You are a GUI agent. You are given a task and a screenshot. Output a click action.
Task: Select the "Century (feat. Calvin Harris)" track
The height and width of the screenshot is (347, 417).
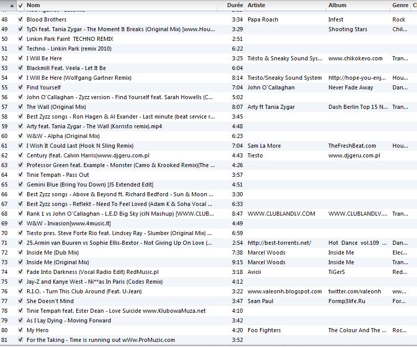88,155
